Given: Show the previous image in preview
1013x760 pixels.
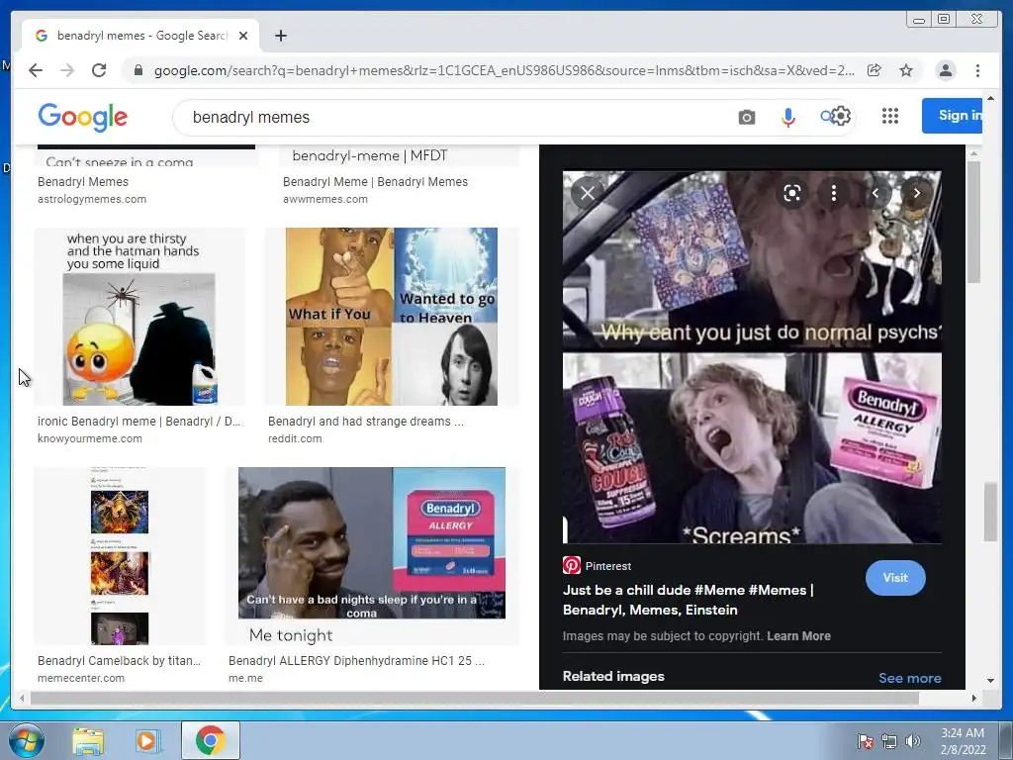Looking at the screenshot, I should coord(875,193).
